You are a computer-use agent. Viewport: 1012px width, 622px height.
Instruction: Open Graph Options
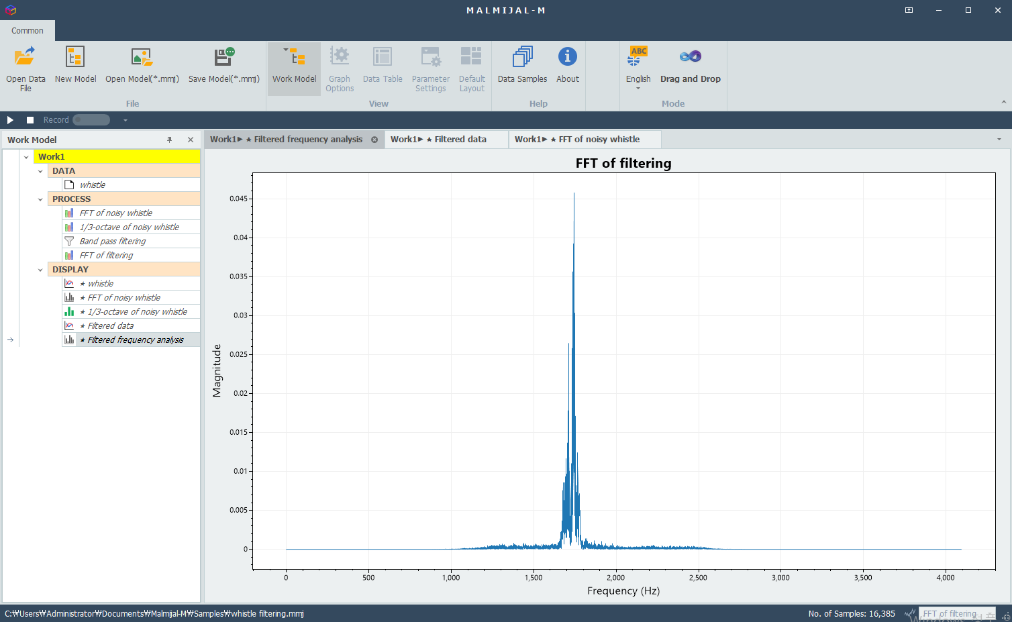[x=340, y=68]
